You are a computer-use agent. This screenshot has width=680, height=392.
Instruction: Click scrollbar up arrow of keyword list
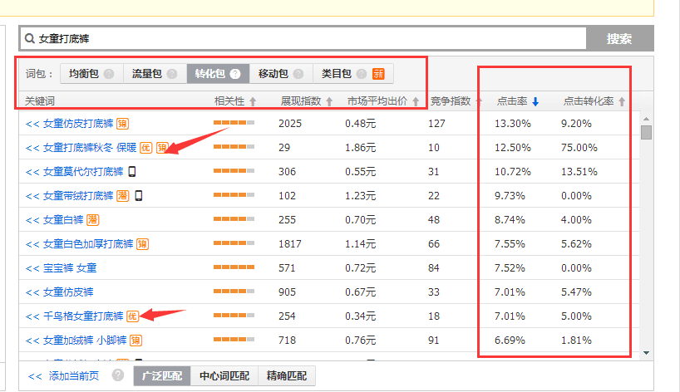click(x=646, y=119)
